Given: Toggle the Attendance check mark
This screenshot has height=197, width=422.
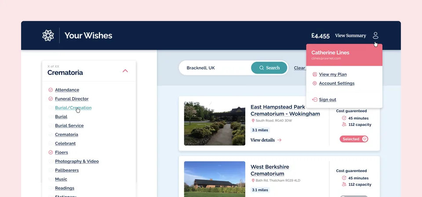Looking at the screenshot, I should (x=50, y=90).
